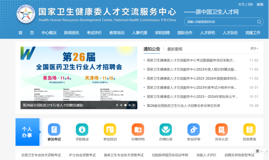Switch language to 中文
Image resolution: width=269 pixels, height=160 pixels.
coord(241,4)
